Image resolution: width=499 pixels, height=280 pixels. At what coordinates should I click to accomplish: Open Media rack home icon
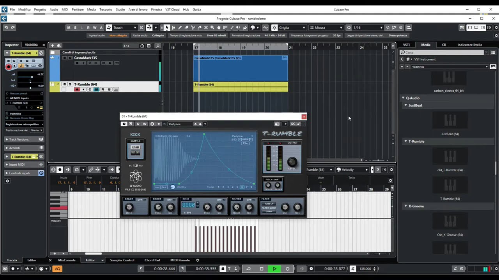point(408,59)
